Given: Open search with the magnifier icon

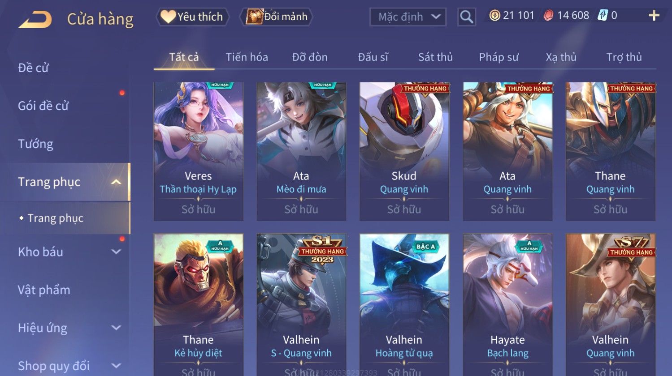Looking at the screenshot, I should coord(467,17).
